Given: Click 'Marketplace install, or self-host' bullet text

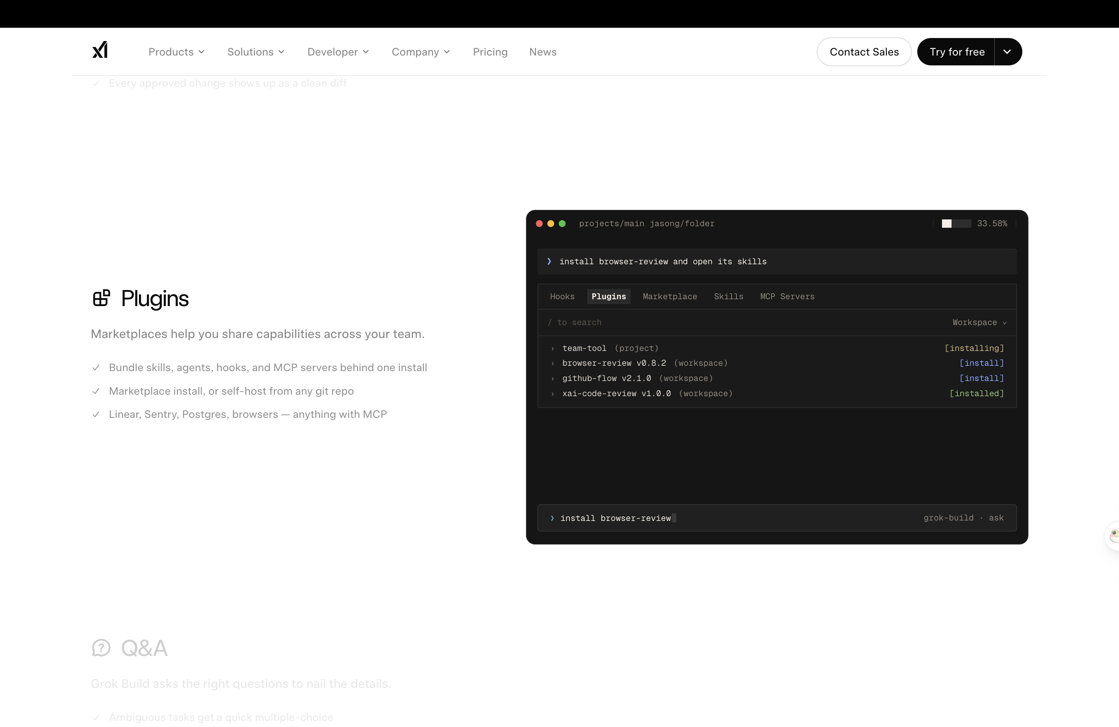Looking at the screenshot, I should tap(231, 391).
